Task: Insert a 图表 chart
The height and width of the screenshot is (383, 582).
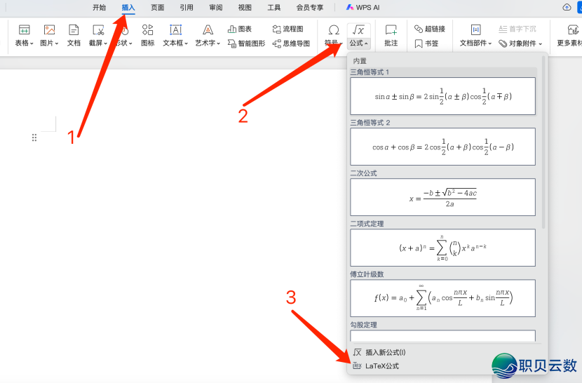Action: (x=240, y=29)
